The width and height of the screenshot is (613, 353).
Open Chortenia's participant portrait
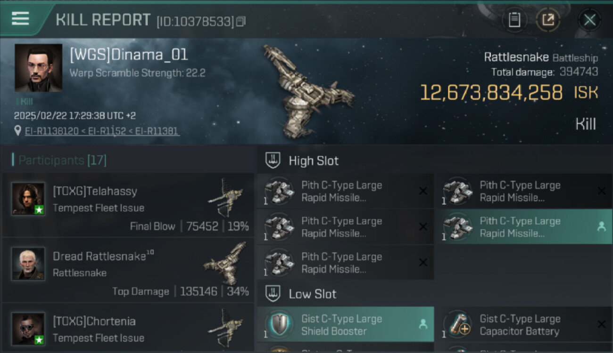click(x=28, y=329)
